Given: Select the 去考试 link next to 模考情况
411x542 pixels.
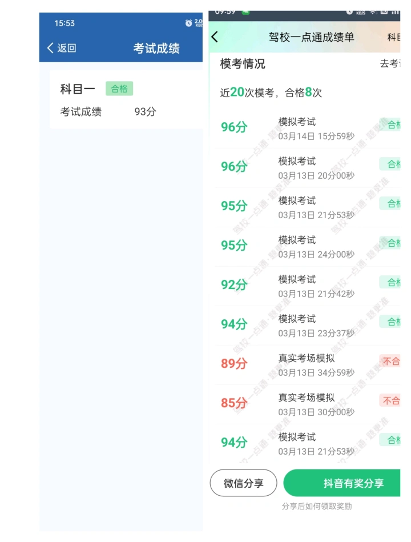Looking at the screenshot, I should [390, 63].
